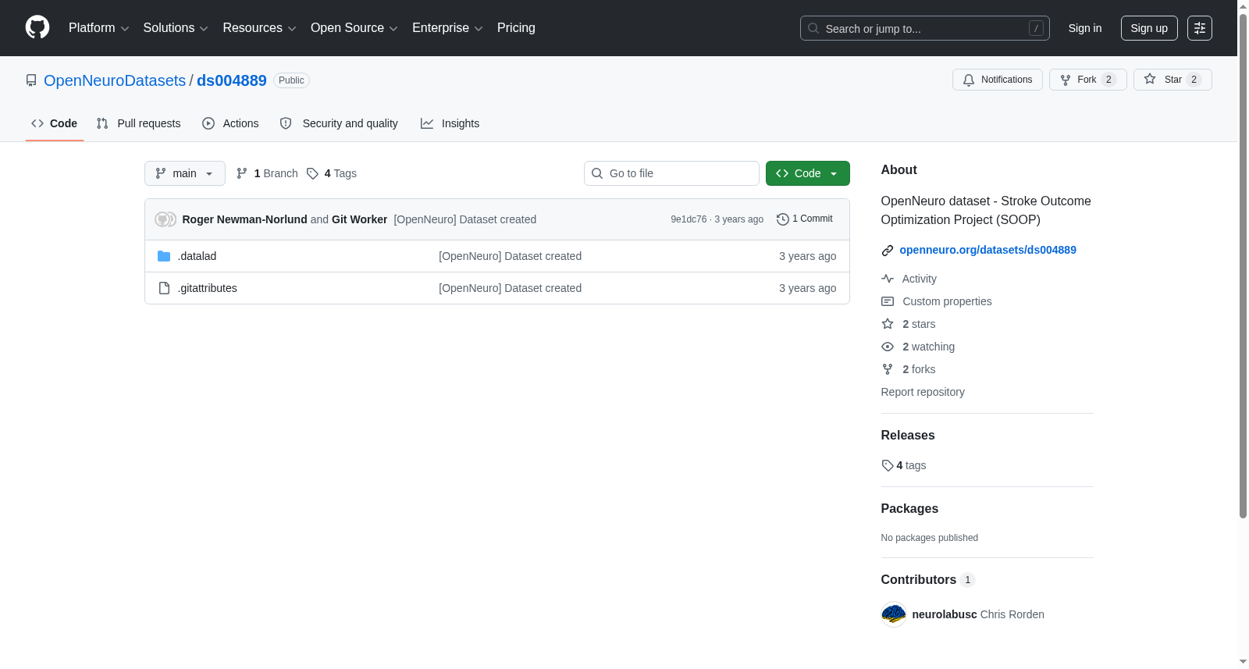Image resolution: width=1249 pixels, height=669 pixels.
Task: Open the Insights tab
Action: tap(450, 123)
